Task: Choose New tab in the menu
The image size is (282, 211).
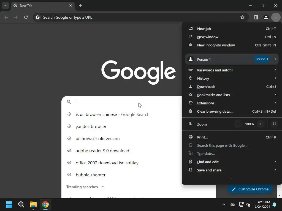Action: (x=232, y=29)
